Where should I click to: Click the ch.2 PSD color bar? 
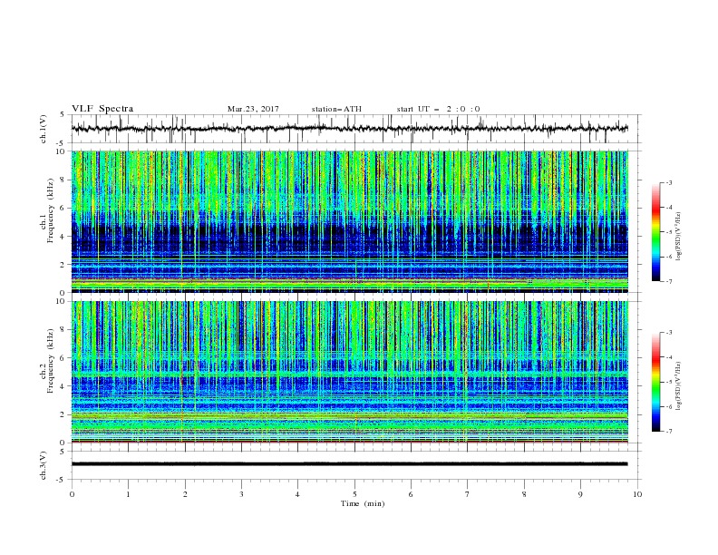pos(655,382)
